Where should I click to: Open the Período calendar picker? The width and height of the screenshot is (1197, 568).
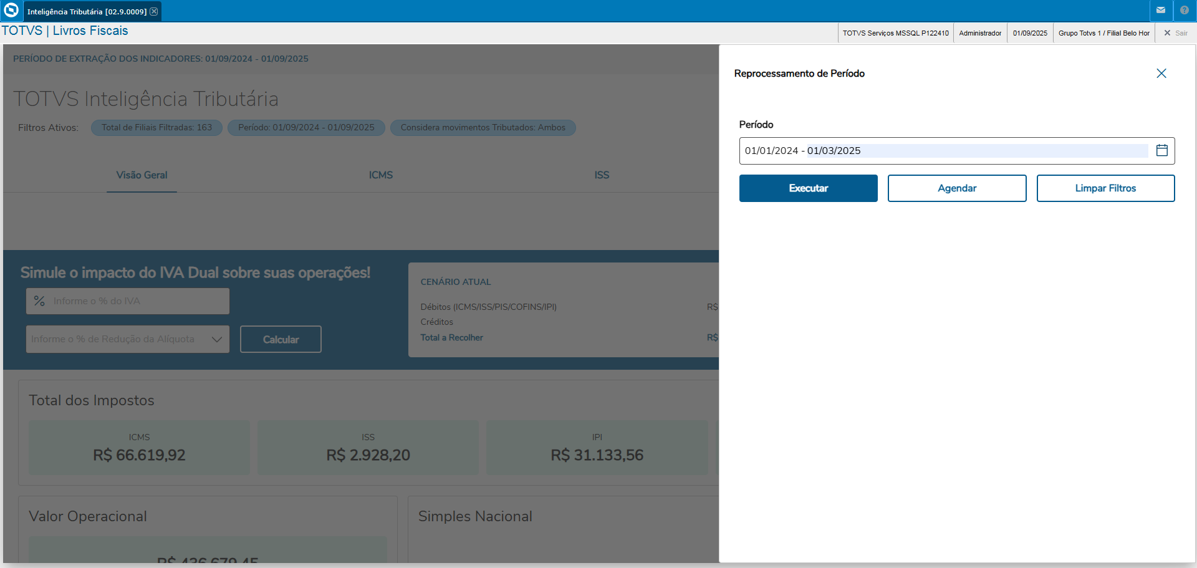[x=1162, y=150]
